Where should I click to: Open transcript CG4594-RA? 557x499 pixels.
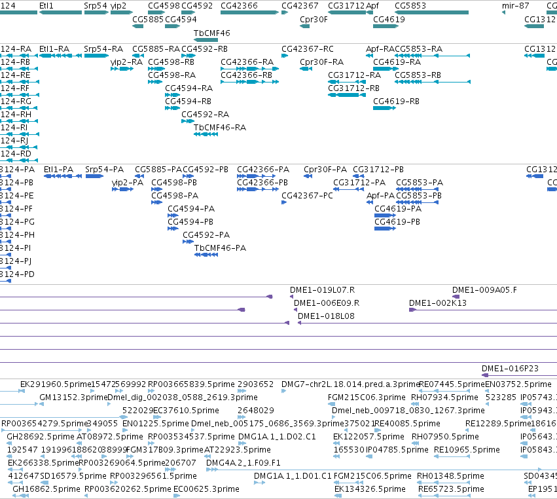point(172,95)
